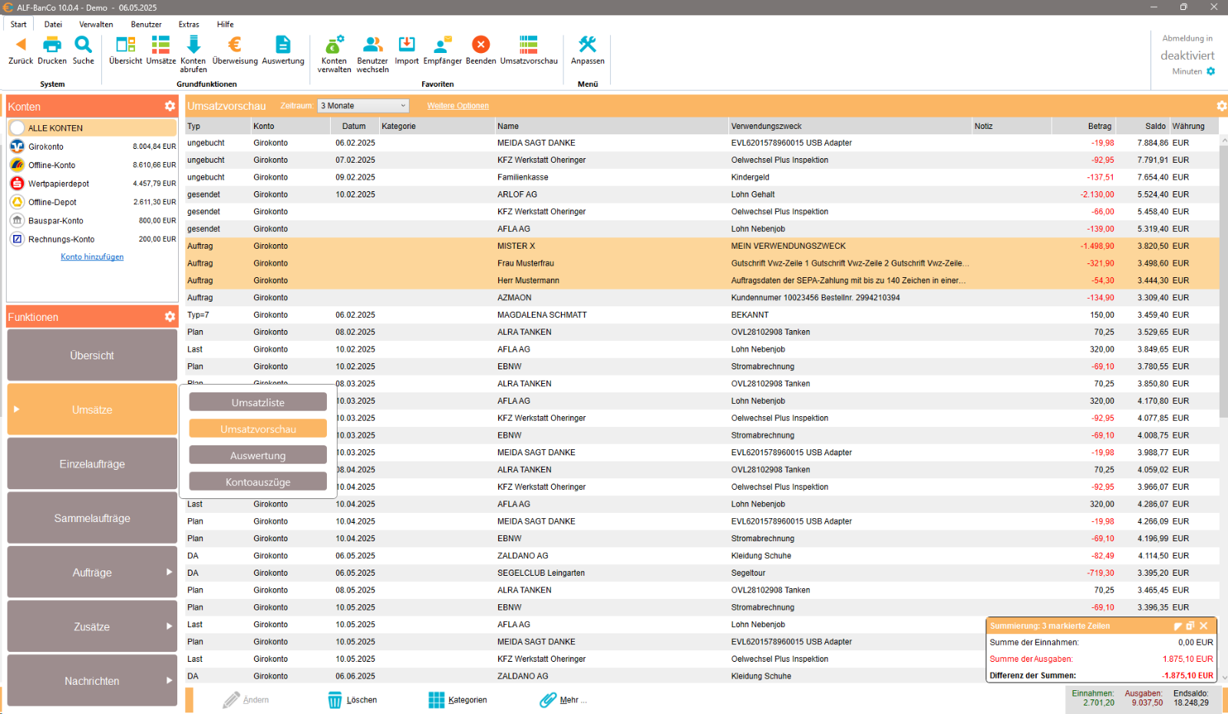The image size is (1228, 714).
Task: Detach the Summierung popup window icon
Action: tap(1190, 626)
